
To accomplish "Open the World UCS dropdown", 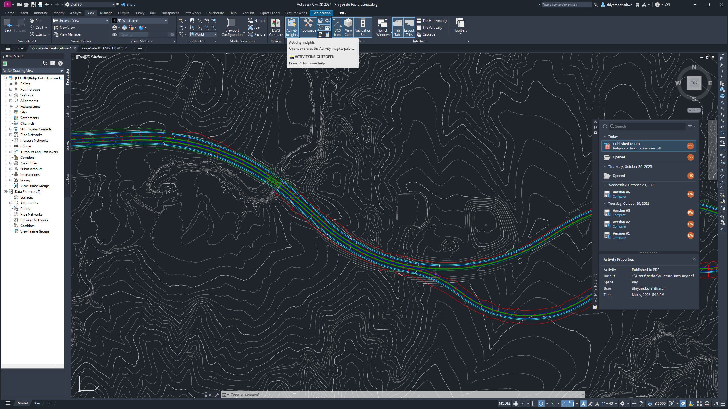I will pyautogui.click(x=203, y=34).
